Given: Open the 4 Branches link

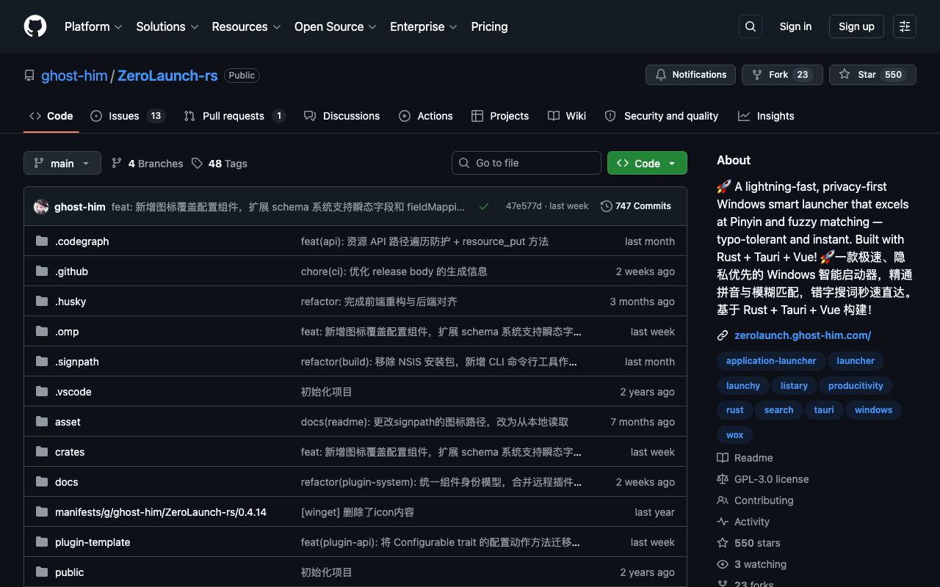Looking at the screenshot, I should tap(147, 163).
